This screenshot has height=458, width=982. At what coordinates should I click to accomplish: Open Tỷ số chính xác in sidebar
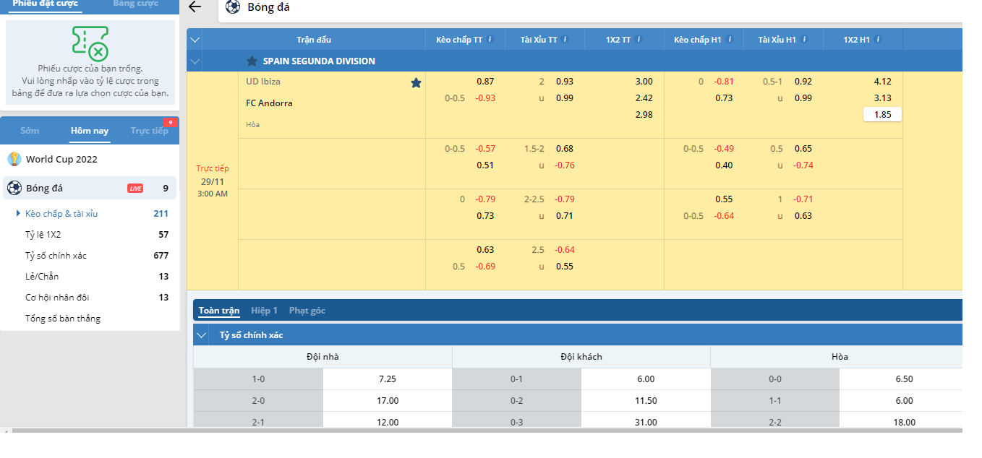(x=56, y=256)
